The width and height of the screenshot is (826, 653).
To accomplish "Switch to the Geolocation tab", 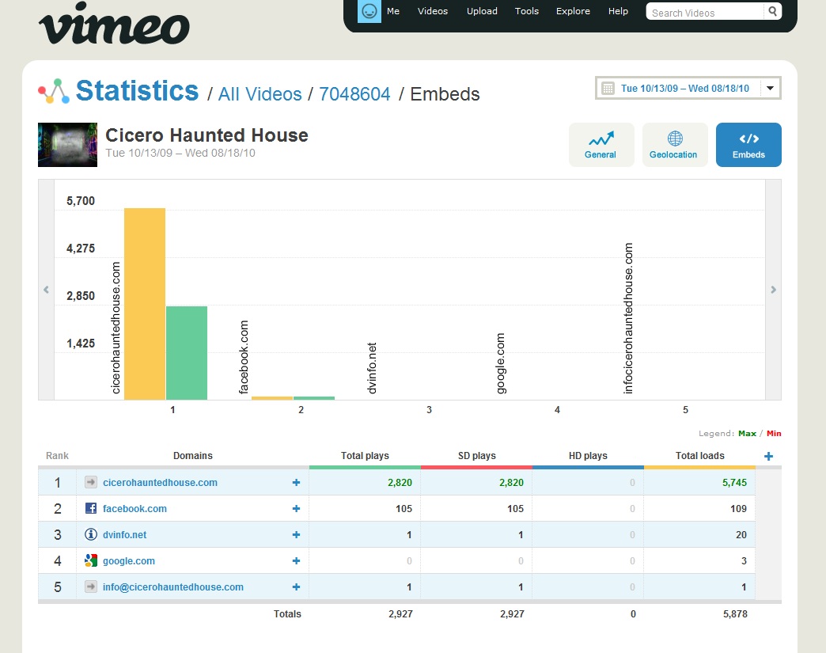I will (674, 145).
